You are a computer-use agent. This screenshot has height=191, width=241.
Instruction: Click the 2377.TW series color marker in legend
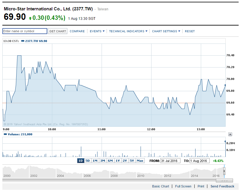(22, 41)
